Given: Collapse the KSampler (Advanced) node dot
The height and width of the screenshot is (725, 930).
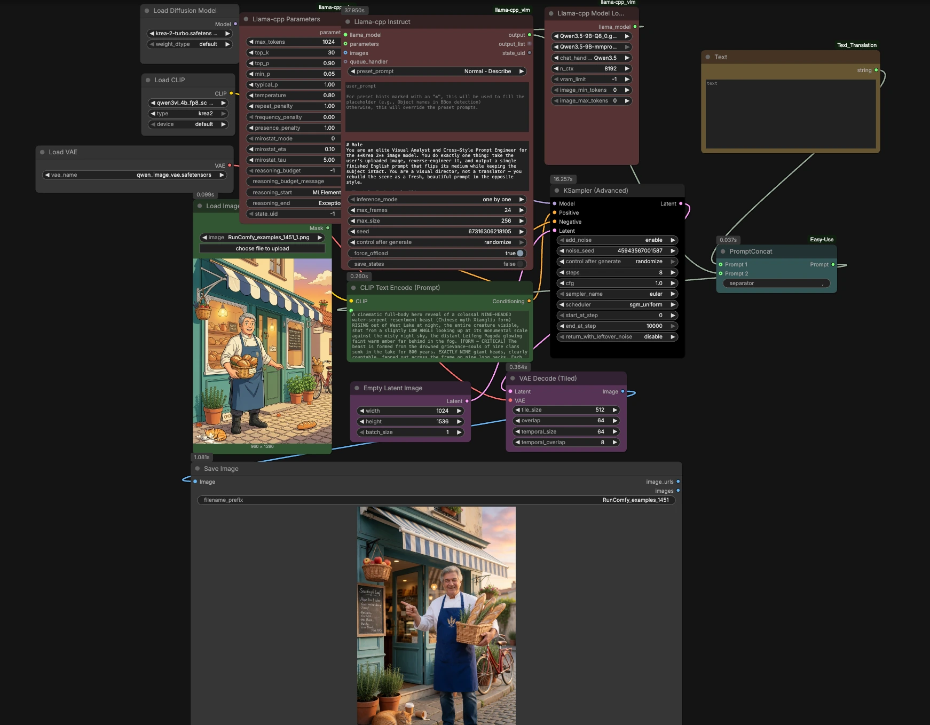Looking at the screenshot, I should tap(557, 191).
